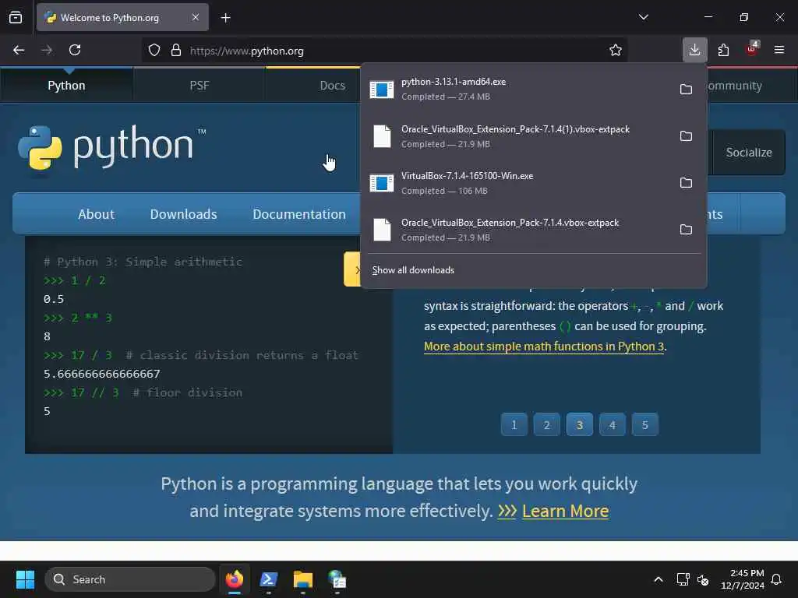Show hidden system tray icons
This screenshot has width=798, height=598.
pyautogui.click(x=658, y=579)
